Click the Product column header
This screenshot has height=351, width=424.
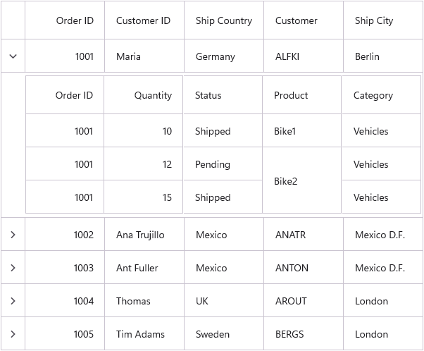301,95
